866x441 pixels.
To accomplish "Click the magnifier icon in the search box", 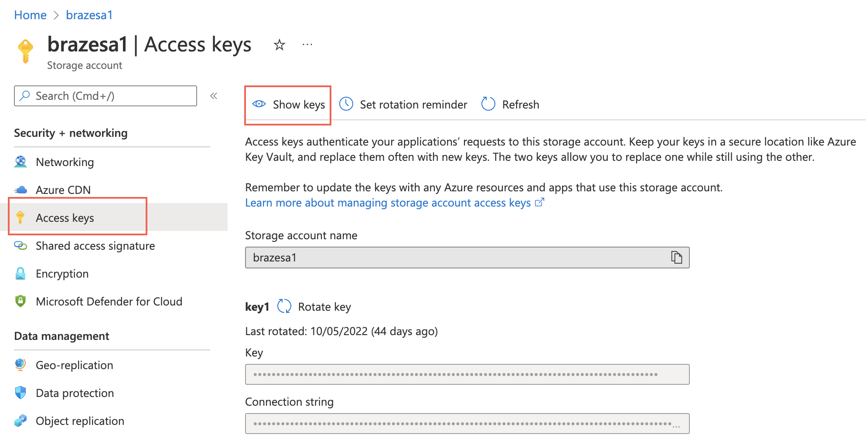I will pyautogui.click(x=25, y=95).
